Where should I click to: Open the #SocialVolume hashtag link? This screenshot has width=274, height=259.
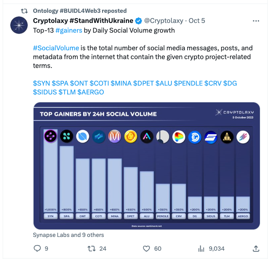56,48
